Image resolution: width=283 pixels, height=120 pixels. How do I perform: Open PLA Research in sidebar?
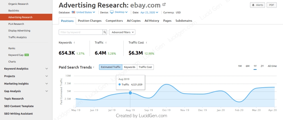16,24
